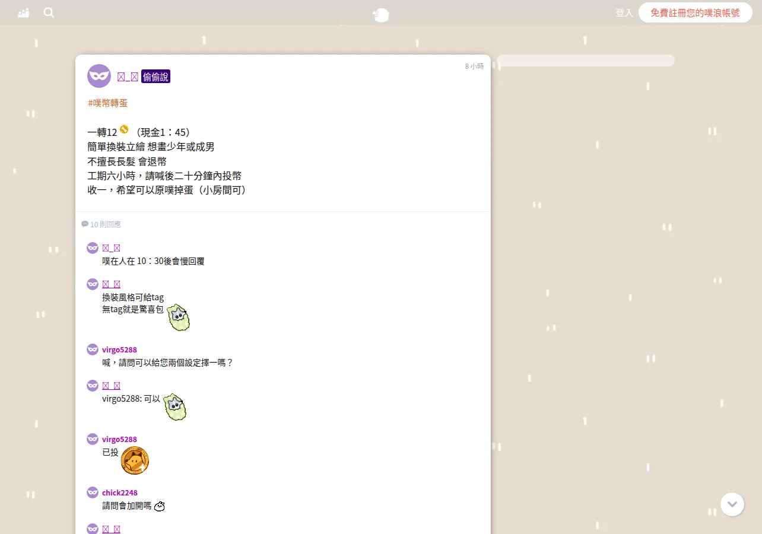The height and width of the screenshot is (534, 762).
Task: Open the author name beside the 偷偷說 badge
Action: pyautogui.click(x=128, y=77)
